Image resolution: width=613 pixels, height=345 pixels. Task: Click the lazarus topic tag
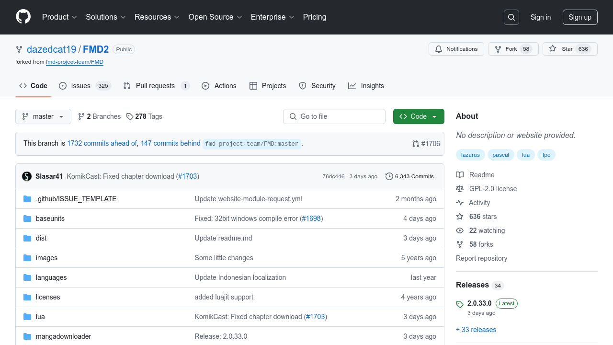click(470, 155)
